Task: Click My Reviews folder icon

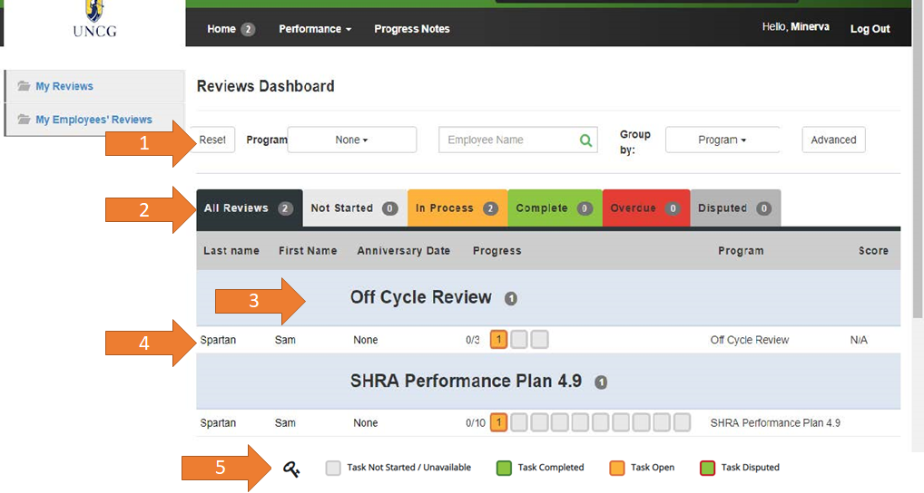Action: (x=25, y=86)
